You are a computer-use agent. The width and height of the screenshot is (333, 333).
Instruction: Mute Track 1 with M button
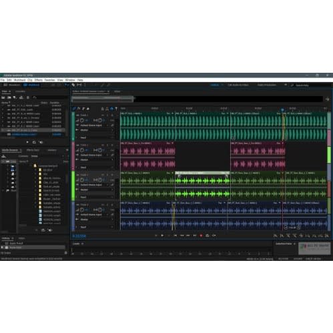[103, 115]
